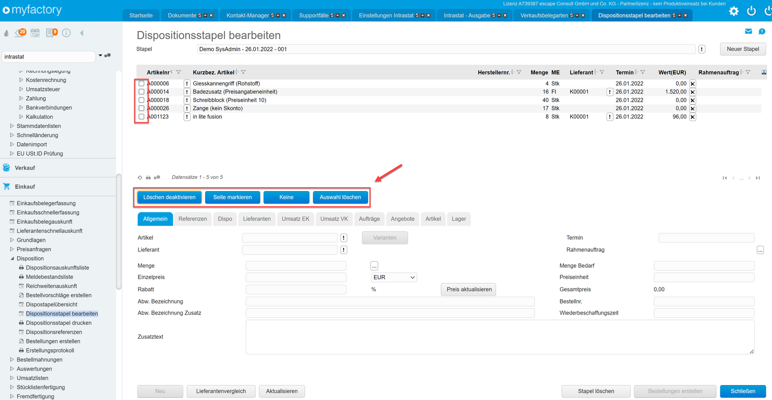Open the Referenzen detail tab
Image resolution: width=772 pixels, height=400 pixels.
point(193,219)
